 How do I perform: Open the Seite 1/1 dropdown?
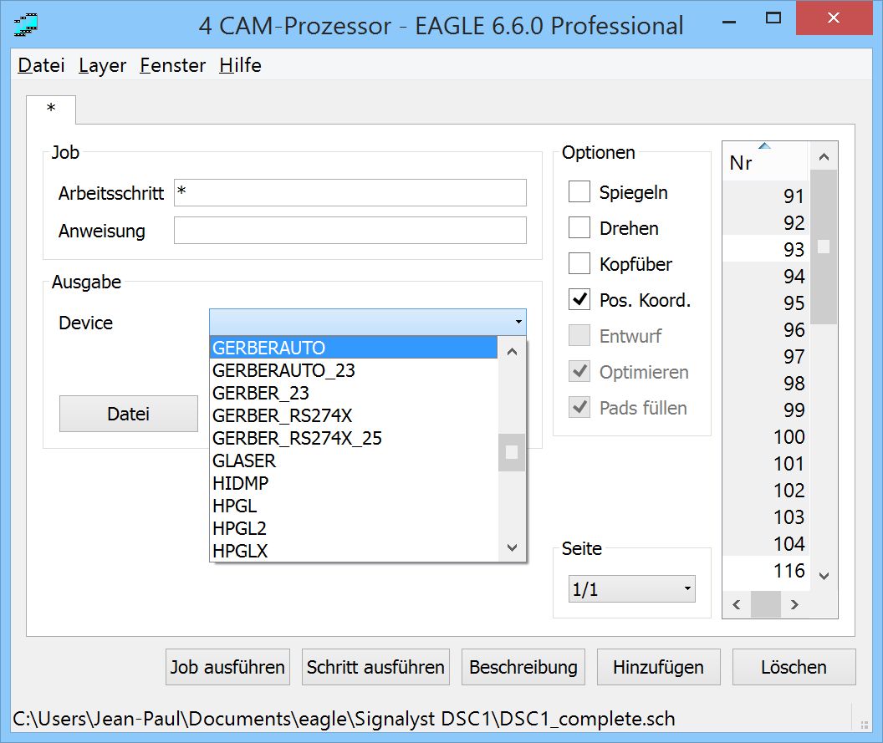pyautogui.click(x=632, y=588)
